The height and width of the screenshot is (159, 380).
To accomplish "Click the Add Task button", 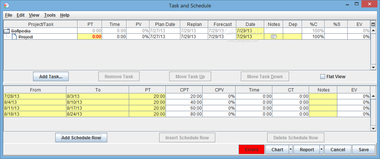I will 51,76.
